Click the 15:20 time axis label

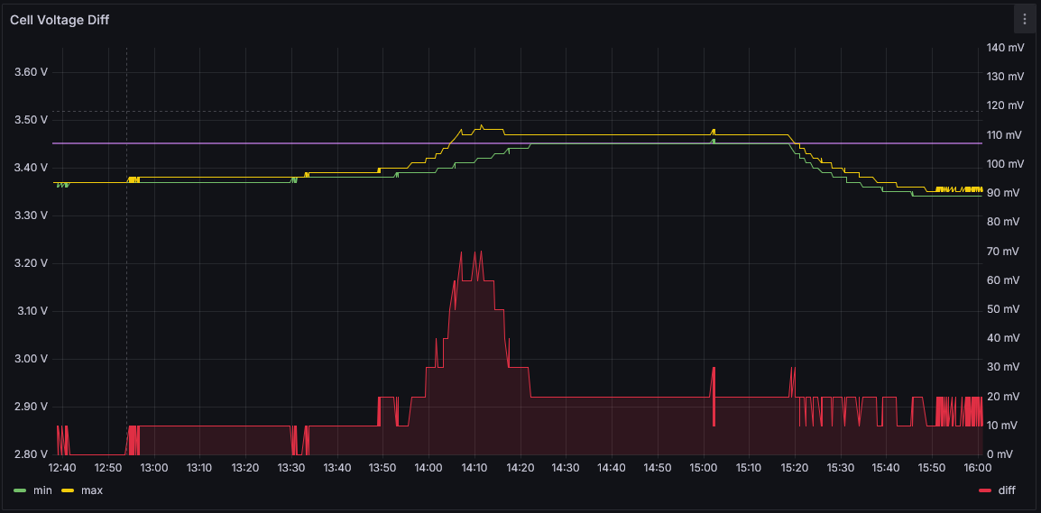tap(794, 468)
